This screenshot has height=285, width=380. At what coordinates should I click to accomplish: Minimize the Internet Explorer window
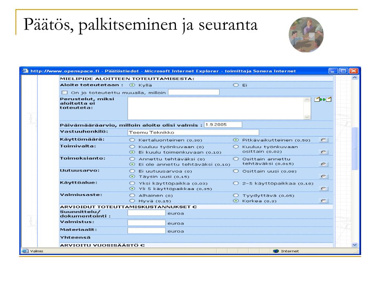coord(333,71)
